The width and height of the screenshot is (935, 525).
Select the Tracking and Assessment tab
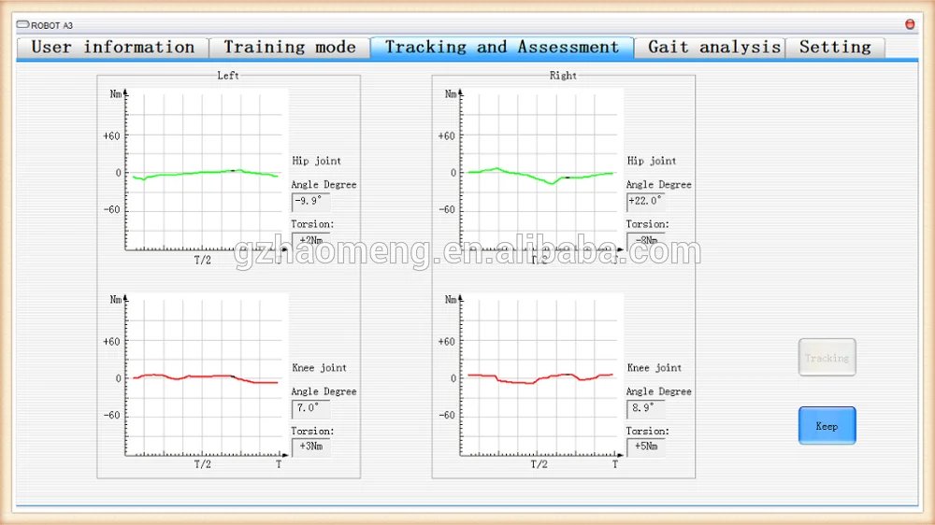pyautogui.click(x=502, y=48)
